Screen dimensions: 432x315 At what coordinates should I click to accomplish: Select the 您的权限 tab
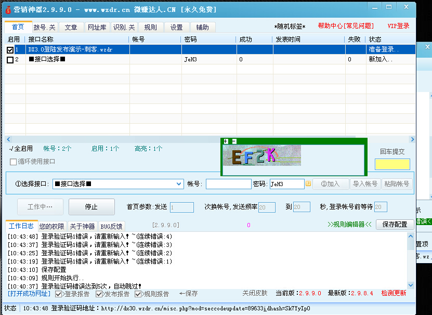coord(52,226)
